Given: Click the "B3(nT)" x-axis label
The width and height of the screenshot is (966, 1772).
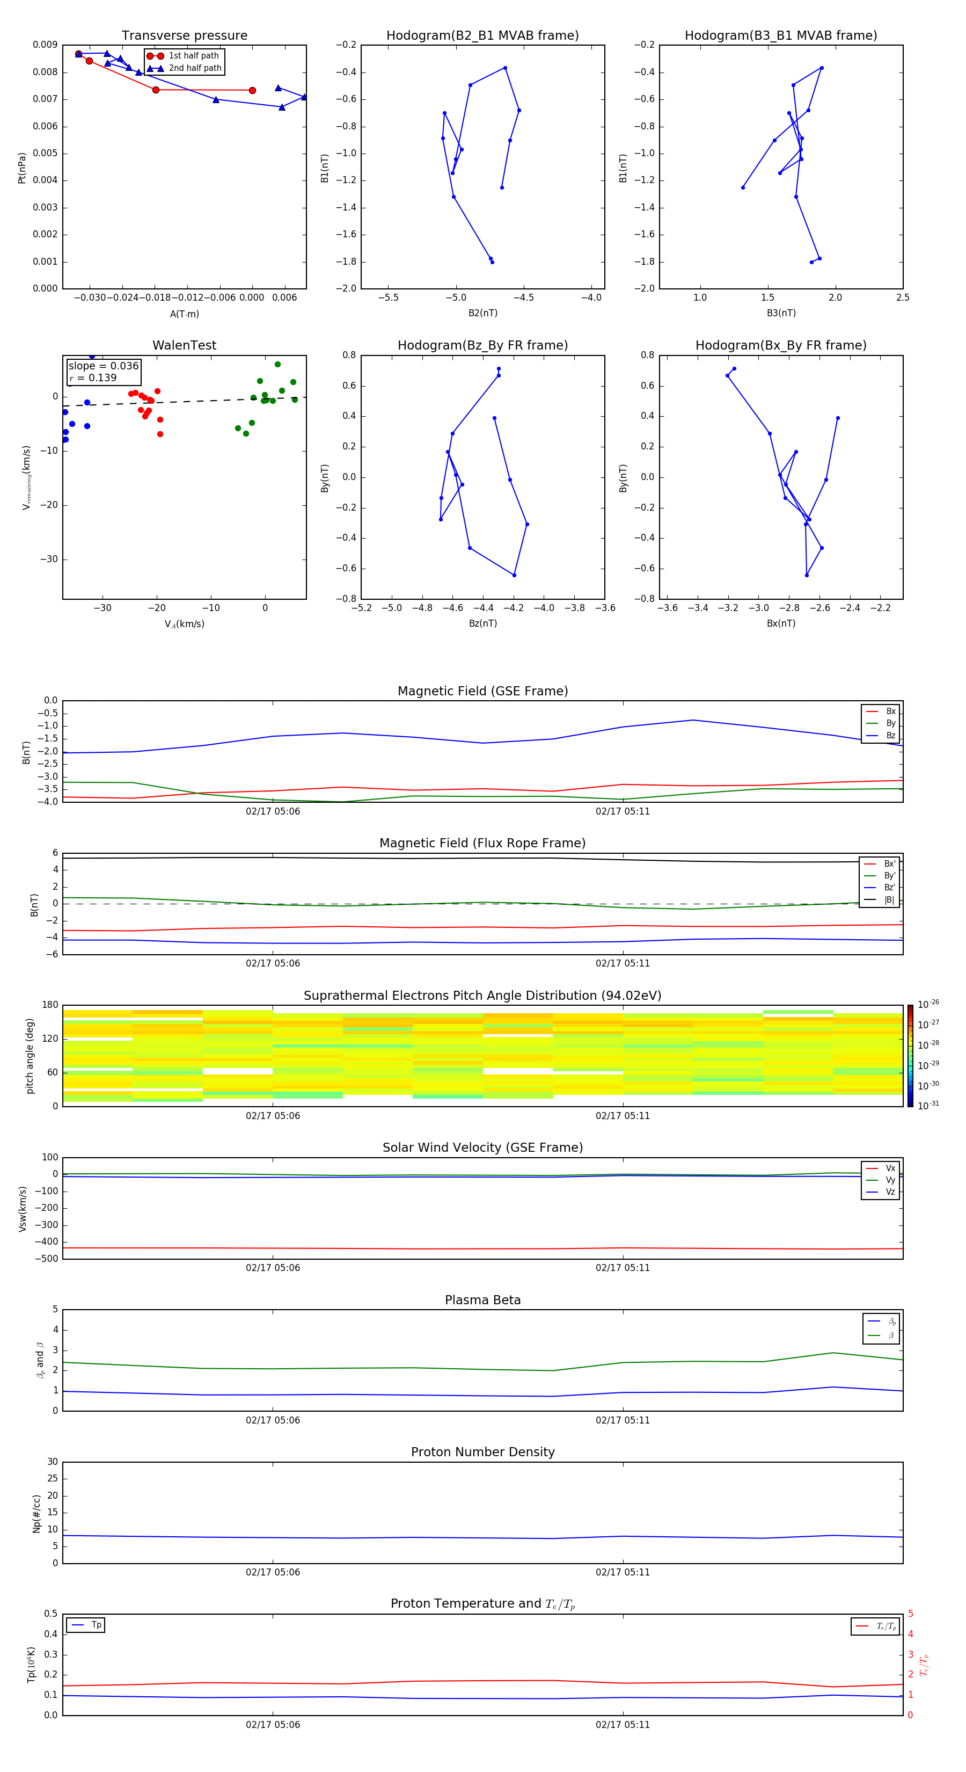Looking at the screenshot, I should click(x=781, y=313).
